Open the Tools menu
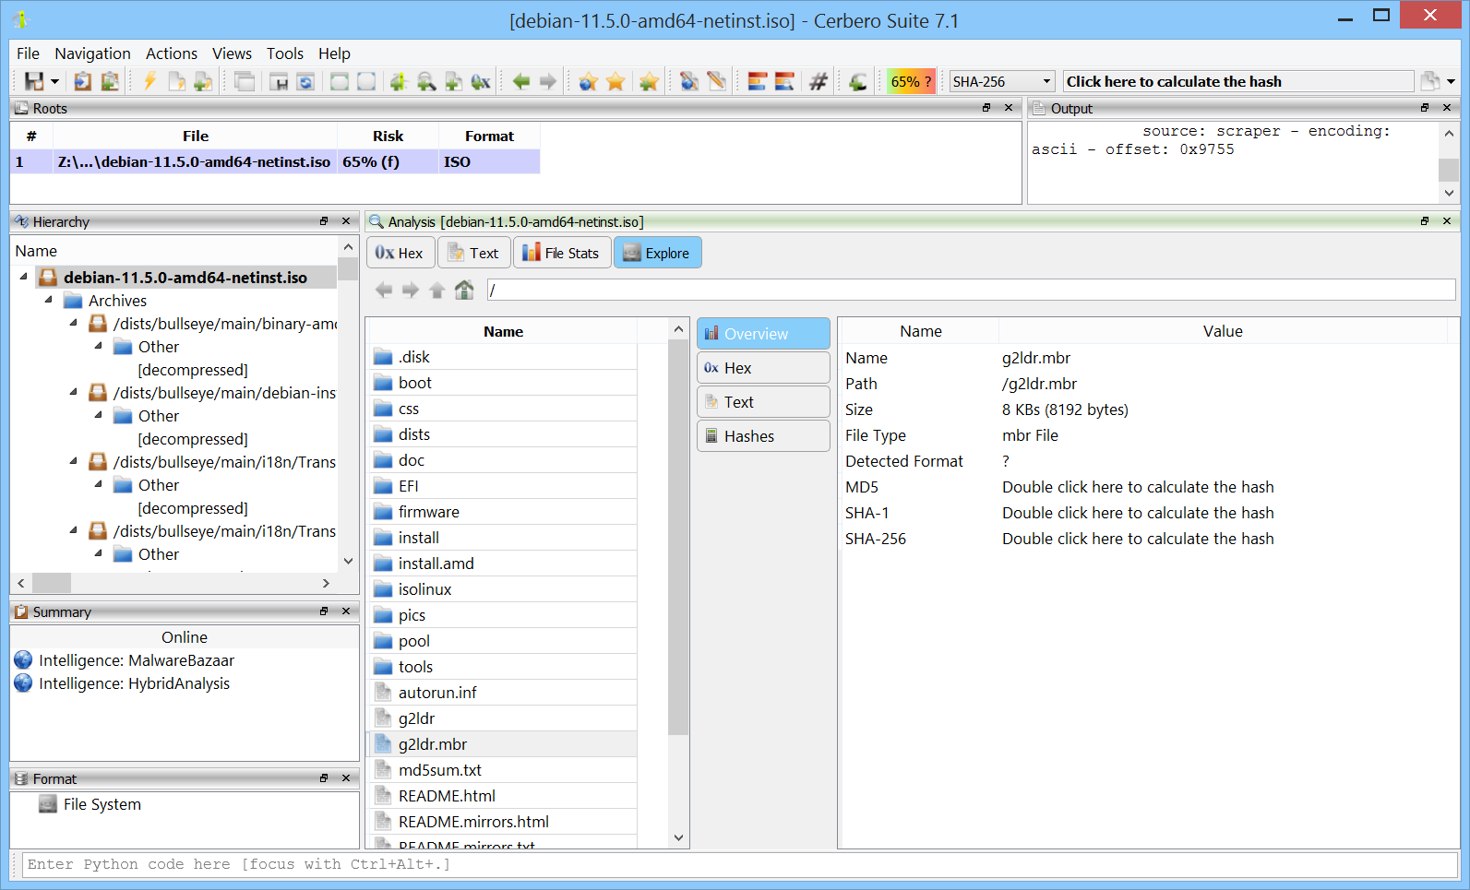 tap(285, 53)
